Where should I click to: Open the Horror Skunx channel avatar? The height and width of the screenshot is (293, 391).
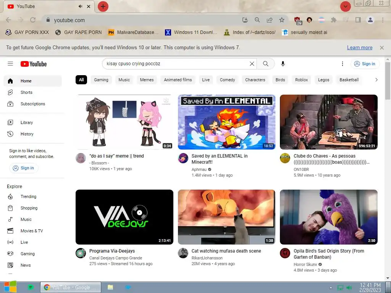point(285,253)
